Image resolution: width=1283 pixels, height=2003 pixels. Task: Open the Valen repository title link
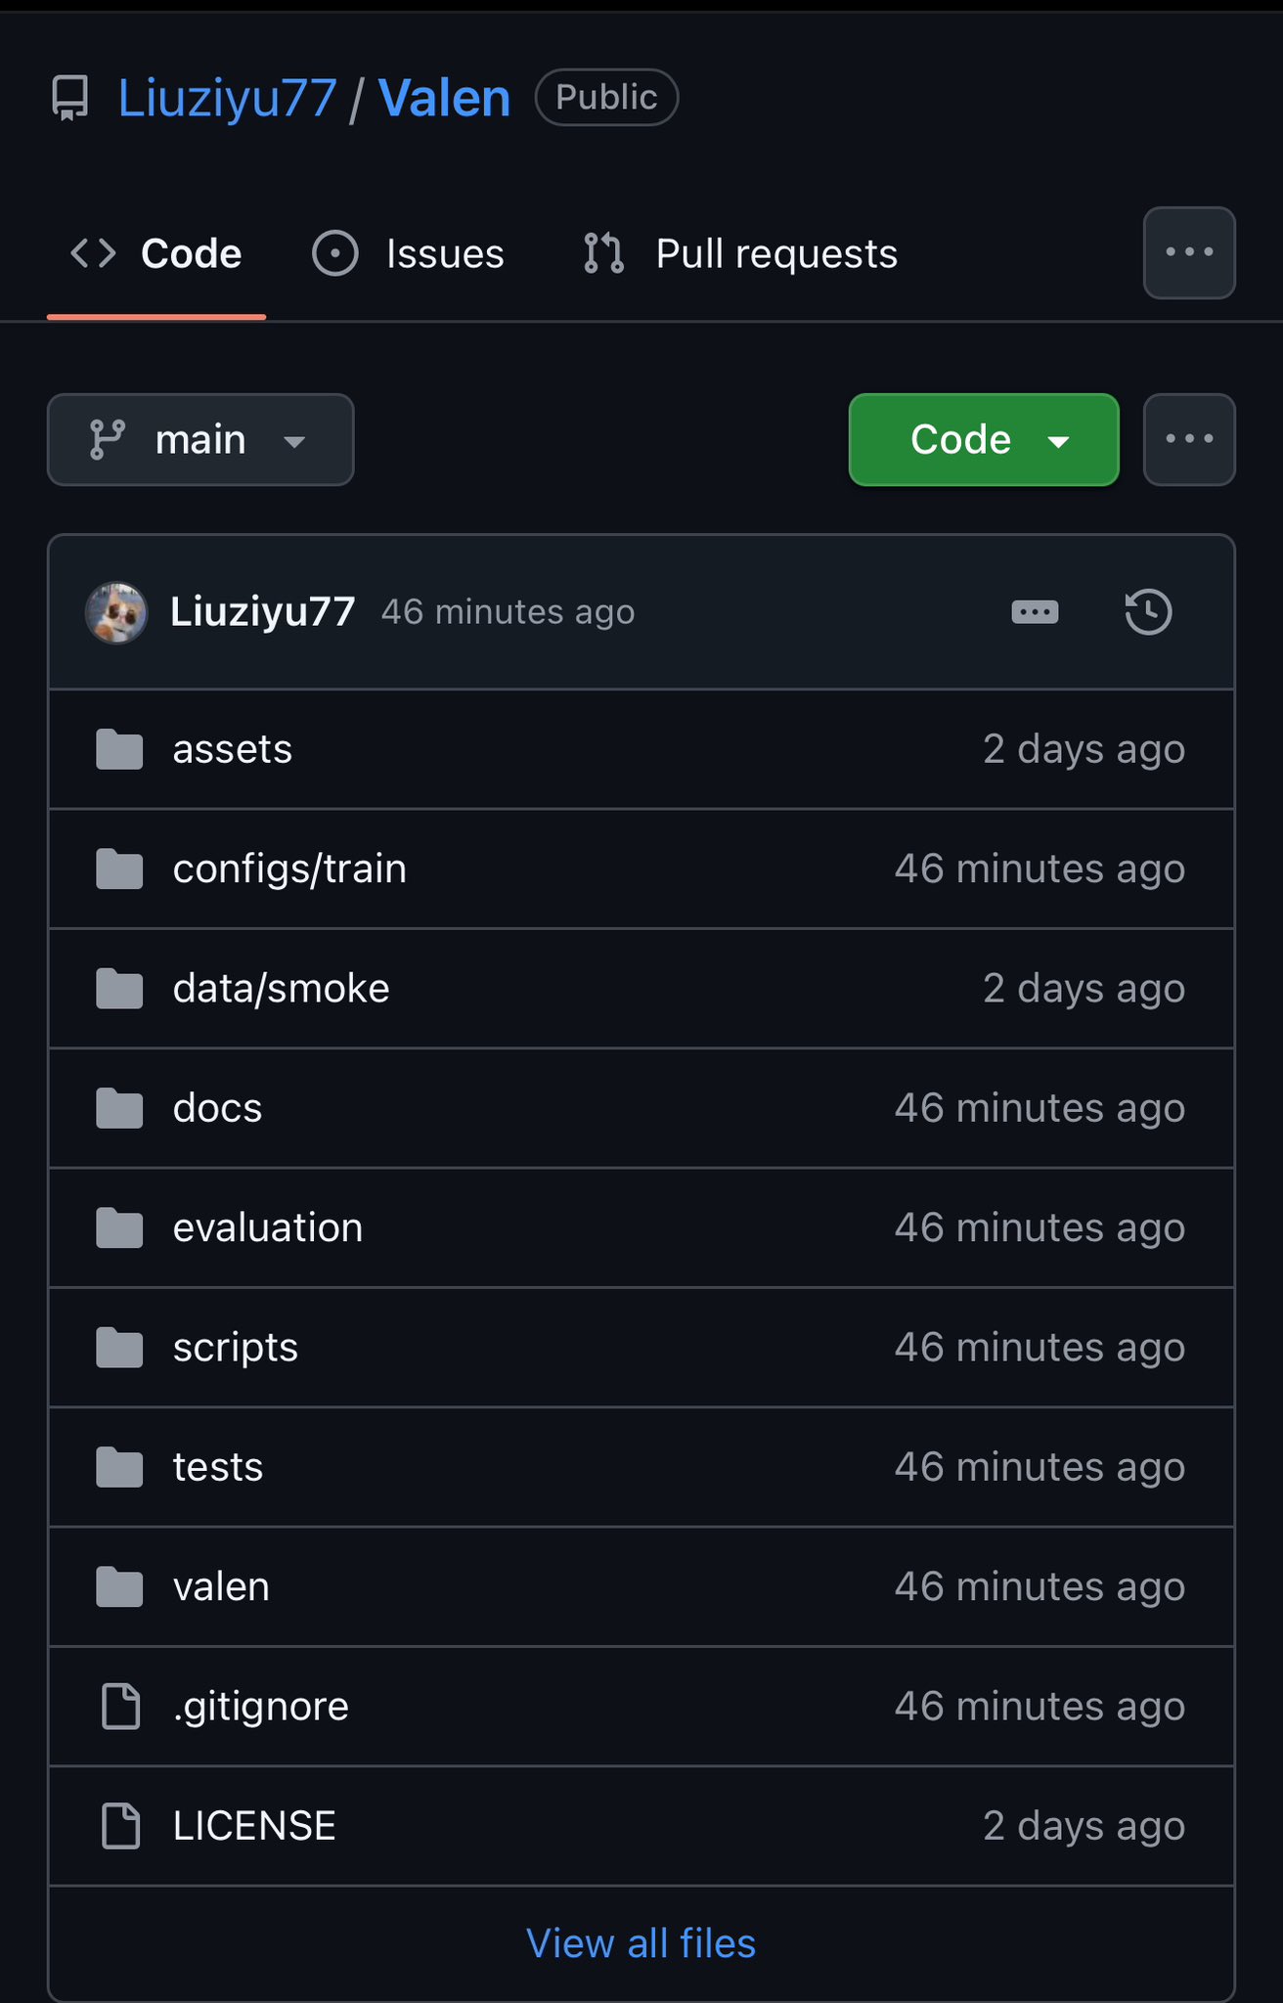444,99
